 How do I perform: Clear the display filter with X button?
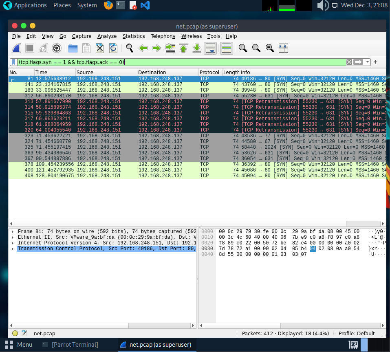(349, 62)
